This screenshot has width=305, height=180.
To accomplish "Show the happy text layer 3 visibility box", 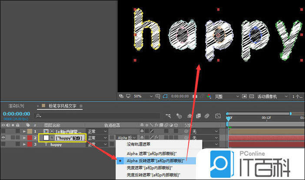I will click(x=3, y=144).
